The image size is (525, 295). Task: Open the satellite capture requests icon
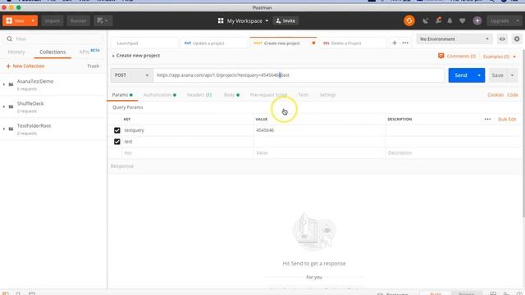pos(425,20)
